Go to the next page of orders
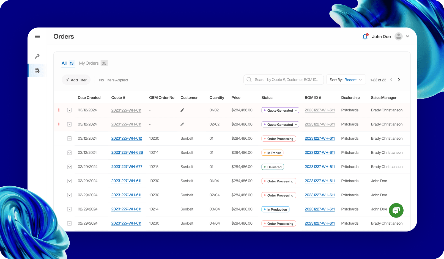Image resolution: width=444 pixels, height=259 pixels. [399, 80]
